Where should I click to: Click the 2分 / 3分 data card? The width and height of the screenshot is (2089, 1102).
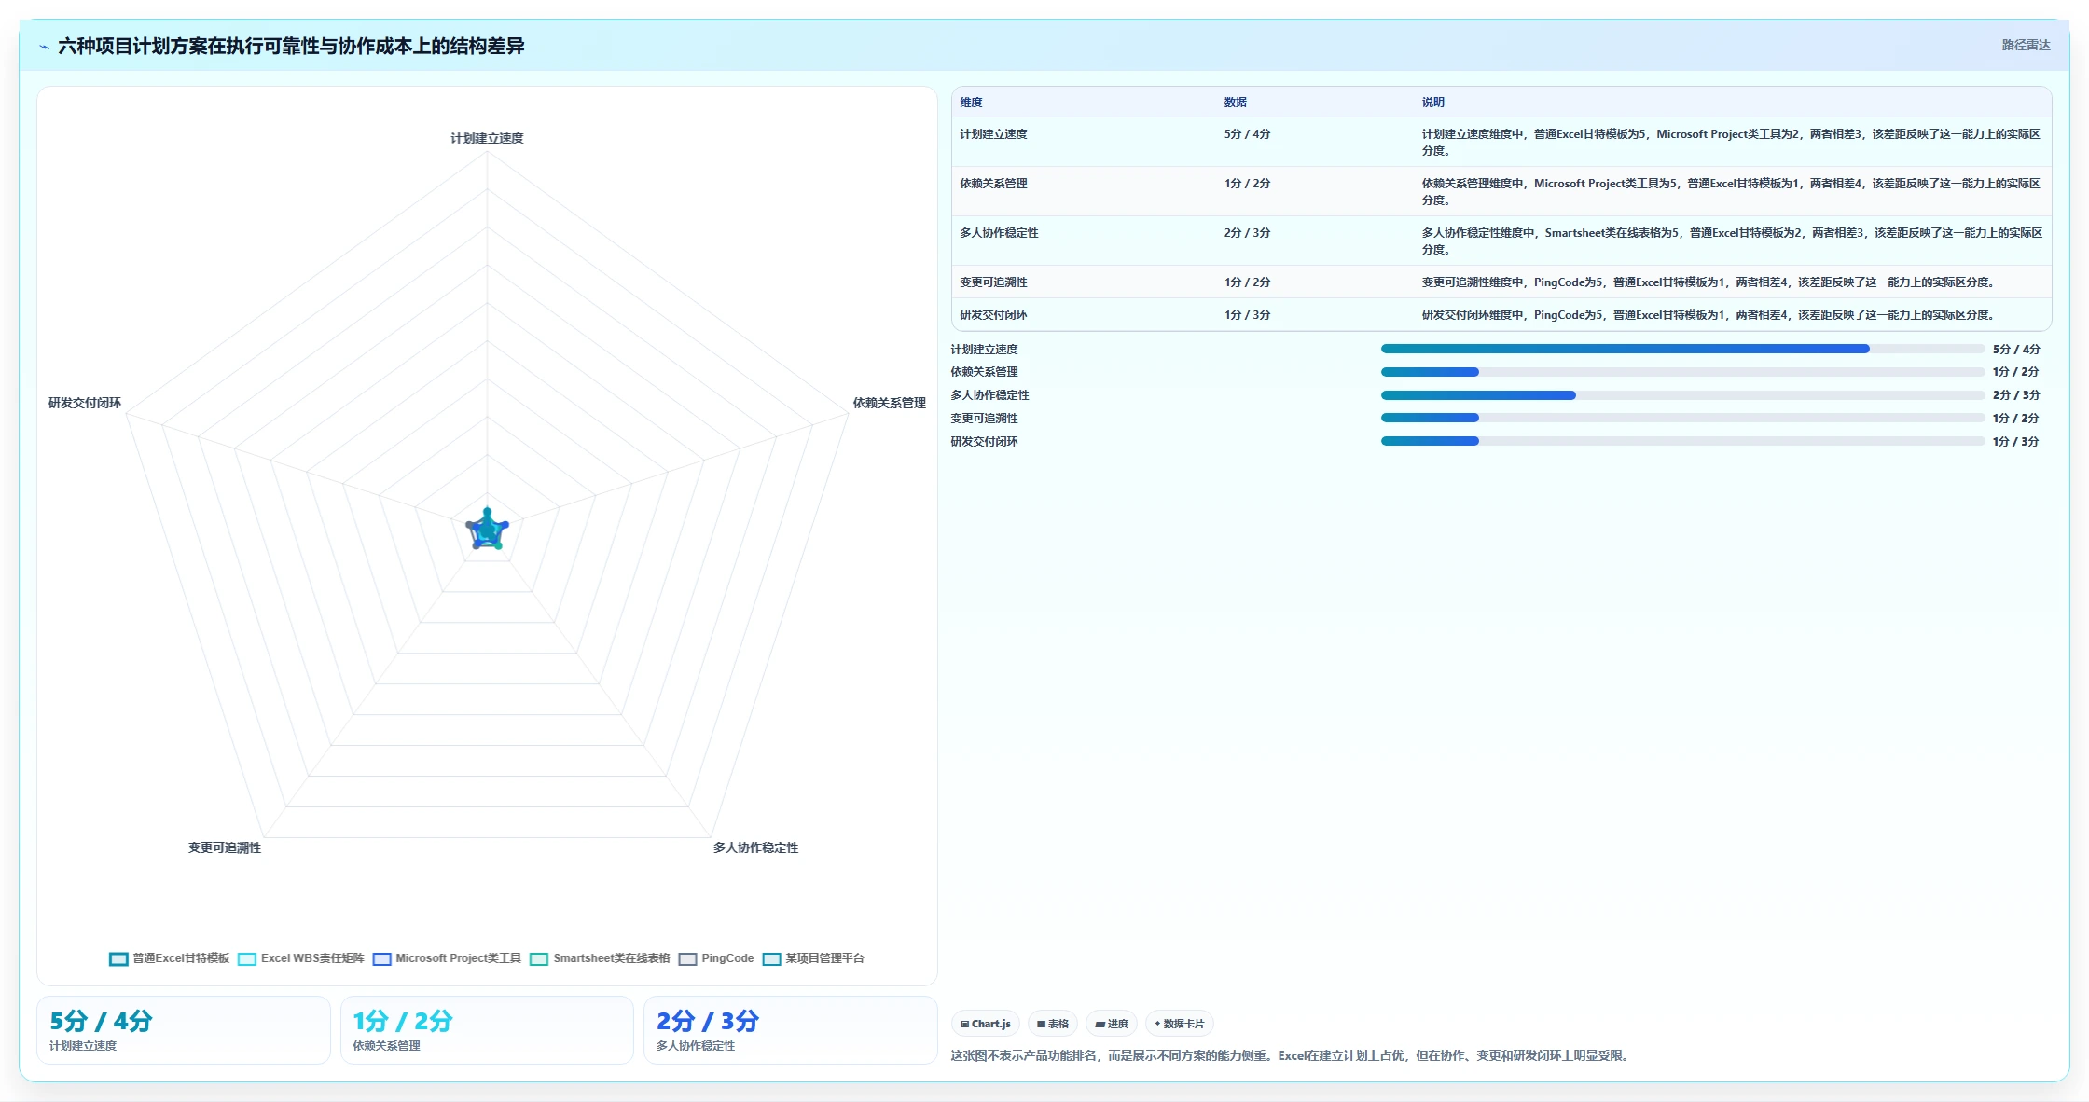click(790, 1030)
